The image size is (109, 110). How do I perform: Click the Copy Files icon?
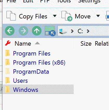tap(11, 16)
